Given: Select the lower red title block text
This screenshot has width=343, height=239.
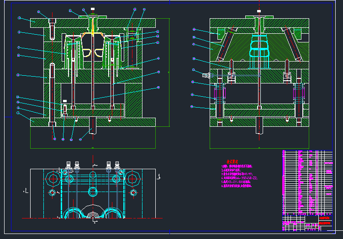Looking at the screenshot, I should [324, 223].
